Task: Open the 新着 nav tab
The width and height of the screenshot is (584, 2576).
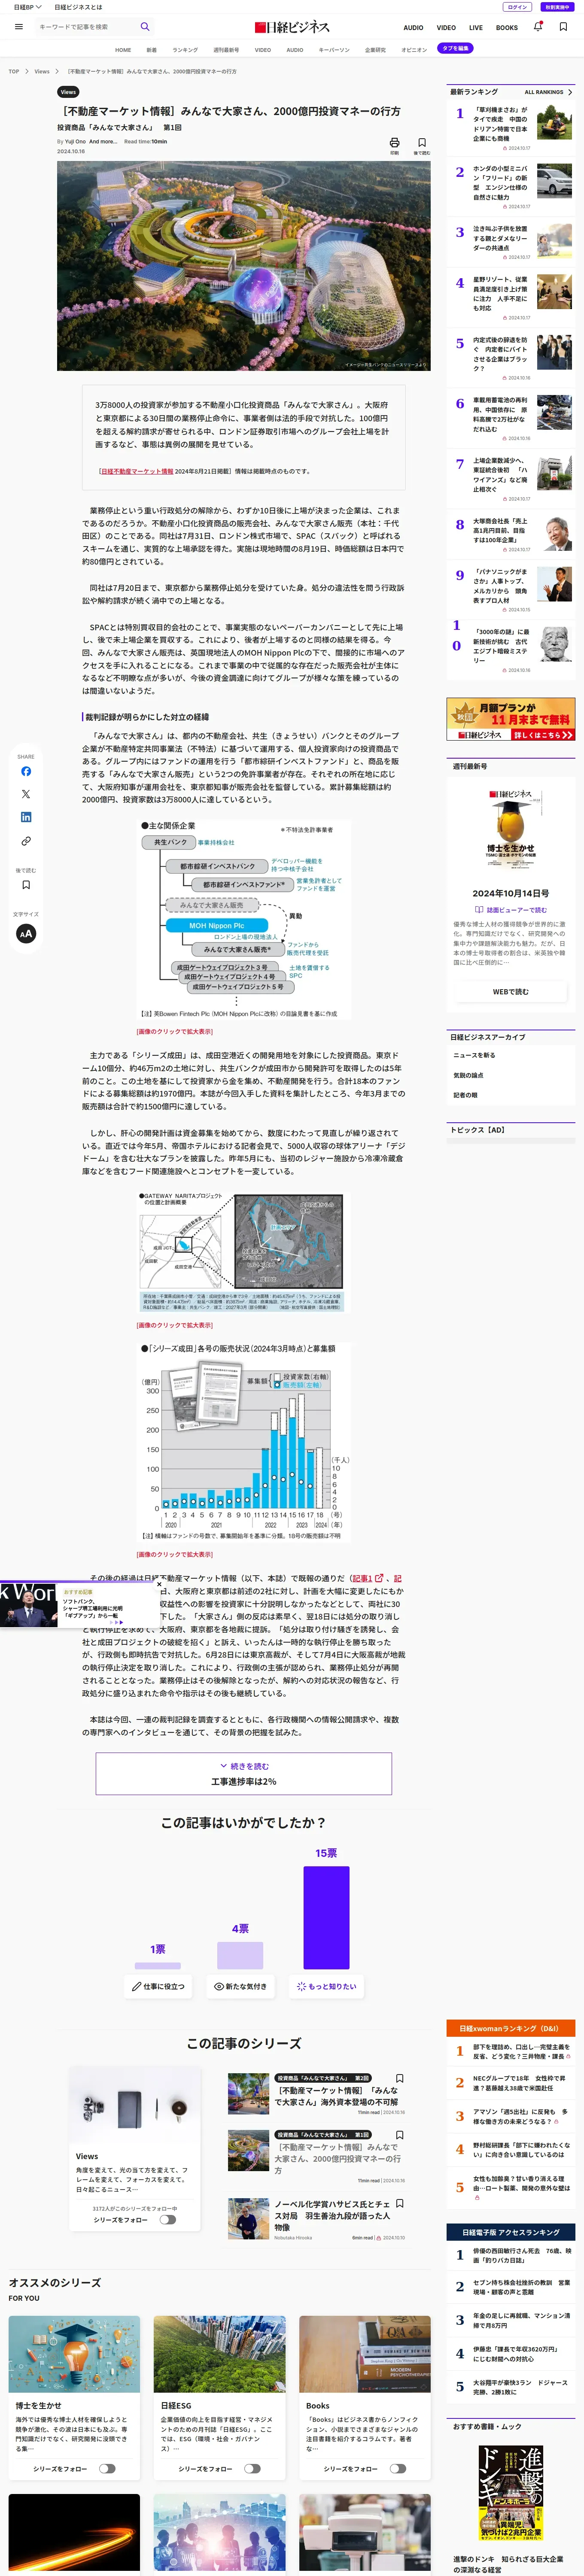Action: [x=152, y=49]
